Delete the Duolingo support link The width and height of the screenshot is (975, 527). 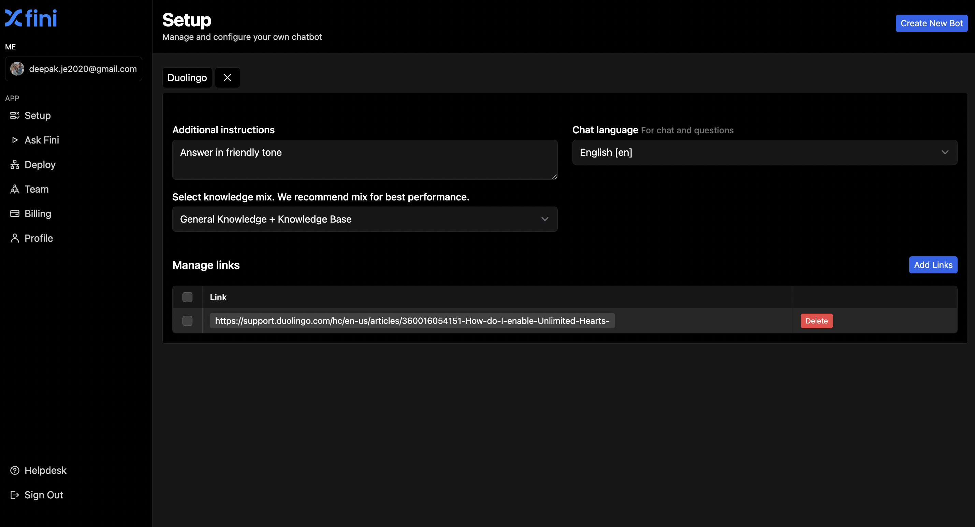(816, 321)
